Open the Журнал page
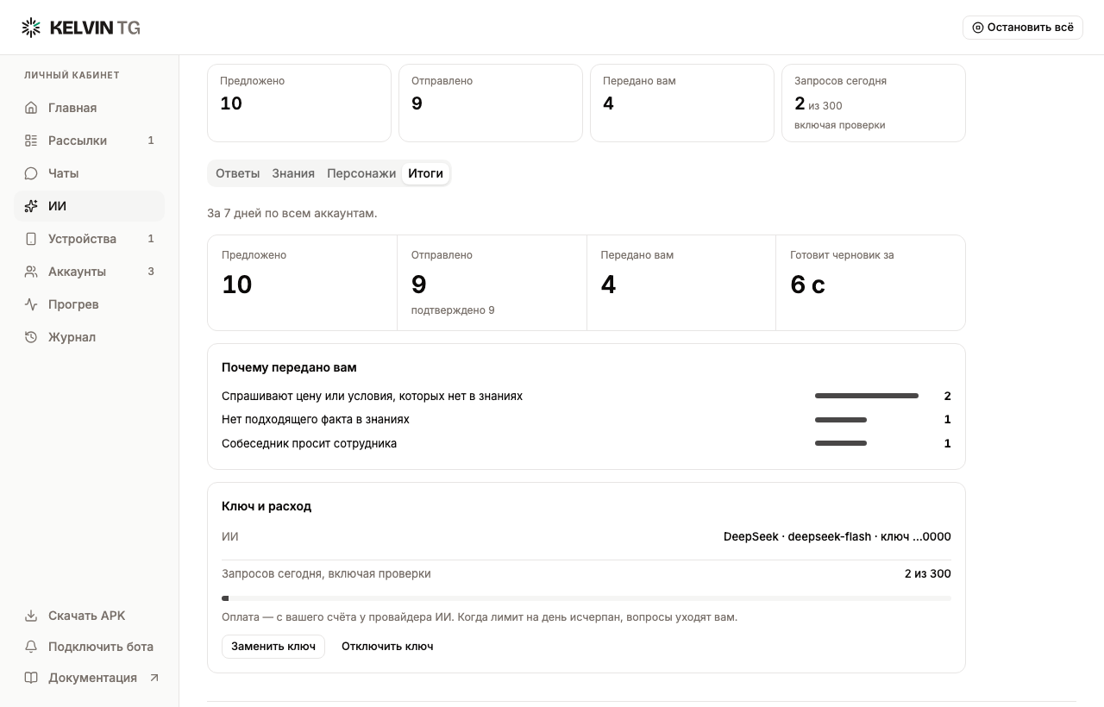 pyautogui.click(x=89, y=337)
